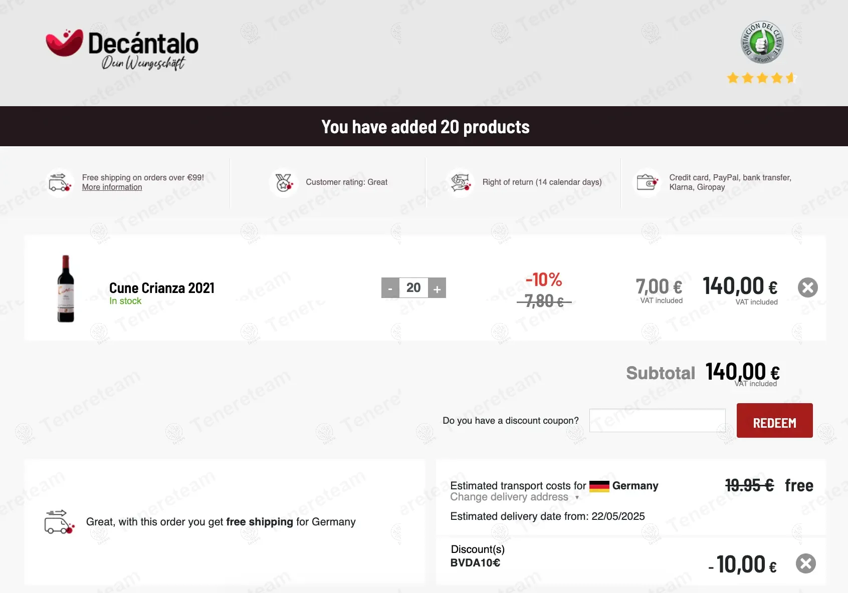The height and width of the screenshot is (593, 848).
Task: Remove the BVDA10€ discount code
Action: [x=805, y=563]
